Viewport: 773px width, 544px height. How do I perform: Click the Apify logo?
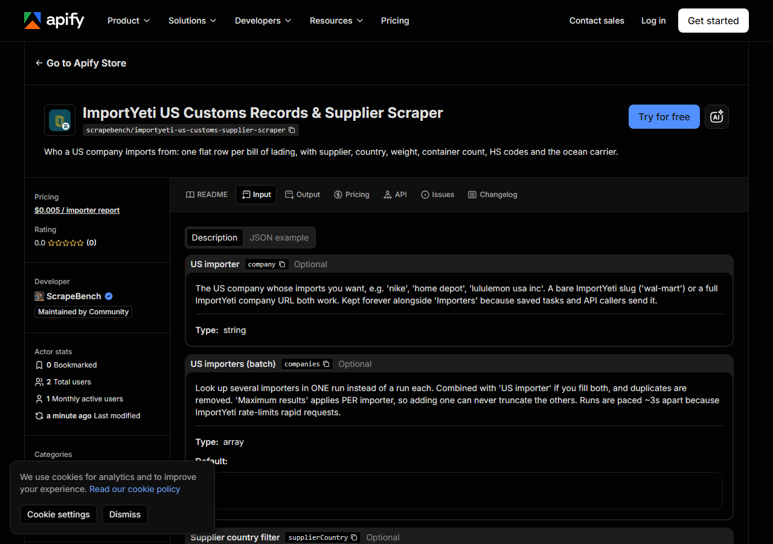pos(54,21)
